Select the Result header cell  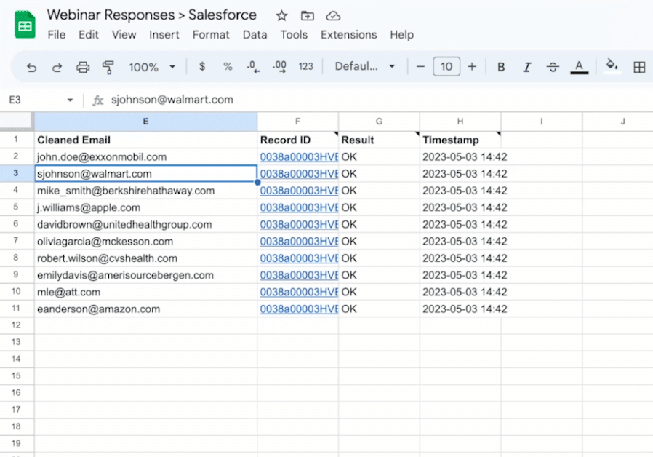point(379,140)
